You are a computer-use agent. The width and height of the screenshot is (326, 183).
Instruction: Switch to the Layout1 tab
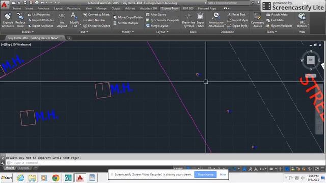[x=24, y=168]
